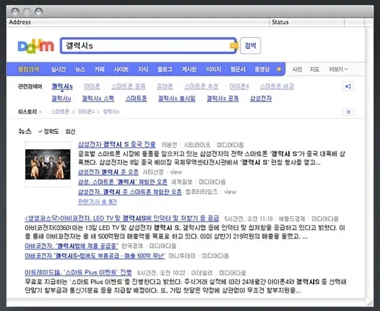This screenshot has height=311, width=380.
Task: Click related search 스마트폰 종류
Action: pos(128,87)
